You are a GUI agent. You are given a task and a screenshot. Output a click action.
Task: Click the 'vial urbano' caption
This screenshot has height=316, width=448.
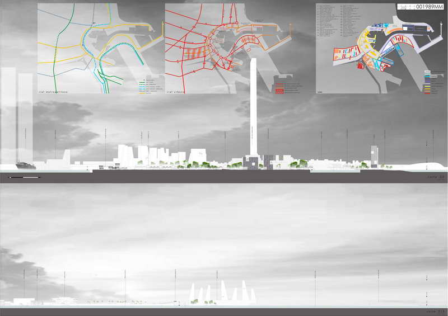tap(177, 88)
